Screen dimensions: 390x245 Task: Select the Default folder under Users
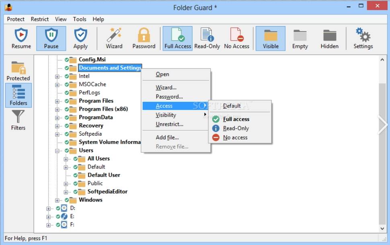coord(96,167)
